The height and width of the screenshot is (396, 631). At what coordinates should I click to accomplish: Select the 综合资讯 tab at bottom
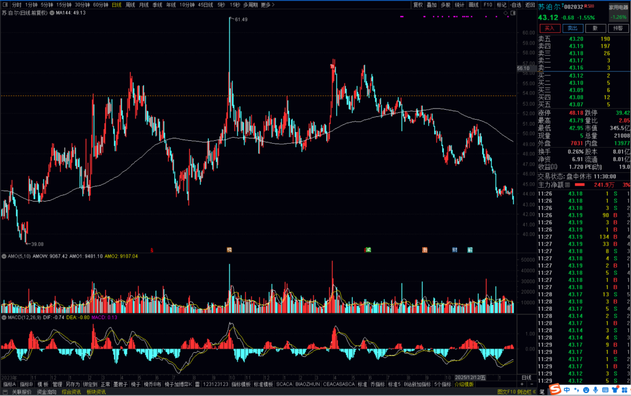[x=72, y=392]
